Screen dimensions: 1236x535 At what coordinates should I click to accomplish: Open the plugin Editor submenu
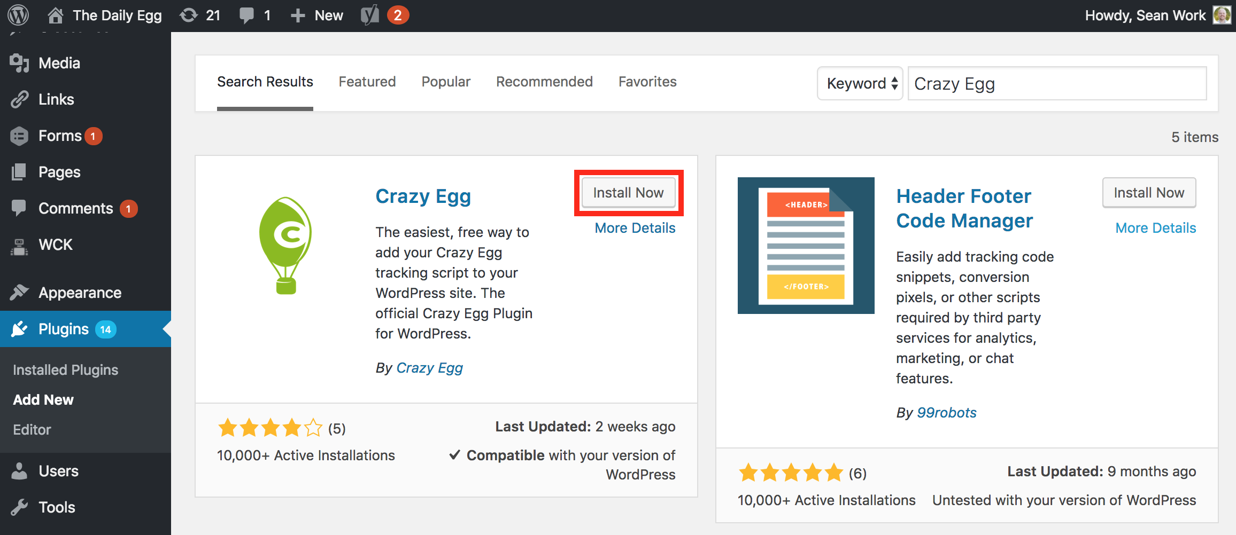click(x=32, y=430)
